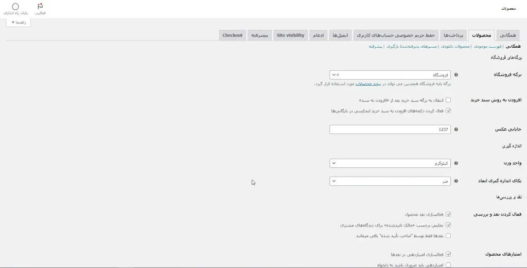Viewport: 527px width, 268px height.
Task: Open the Checkout tab
Action: click(232, 35)
